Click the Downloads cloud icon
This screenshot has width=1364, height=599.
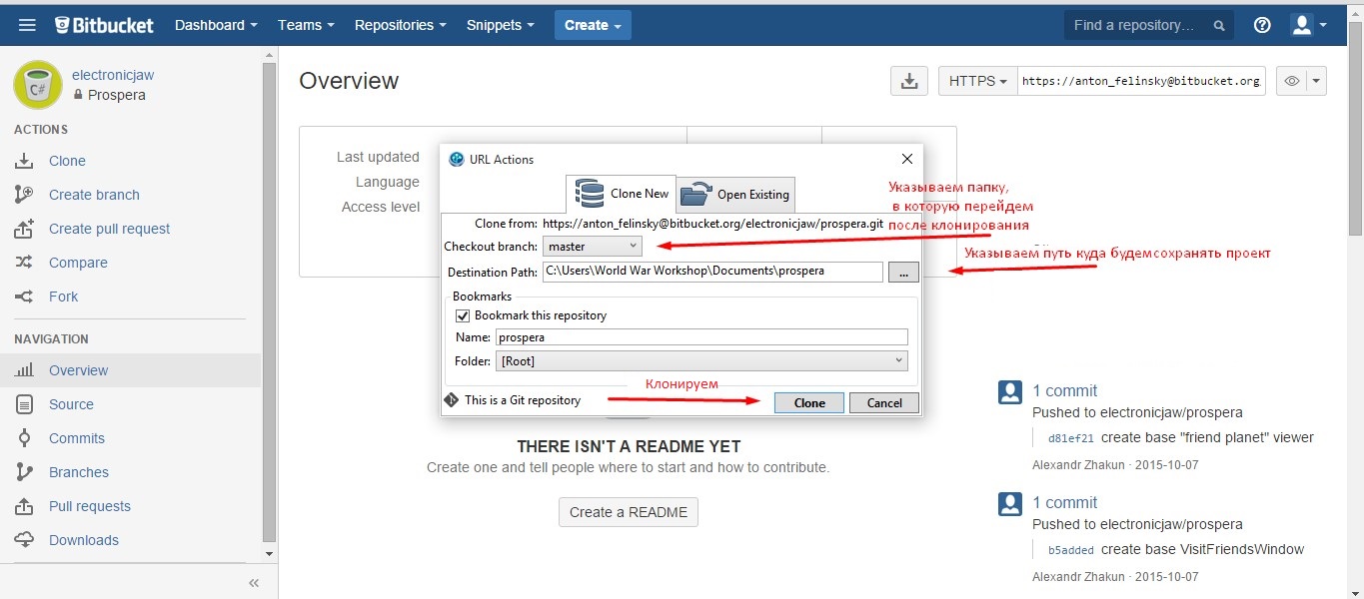point(24,540)
